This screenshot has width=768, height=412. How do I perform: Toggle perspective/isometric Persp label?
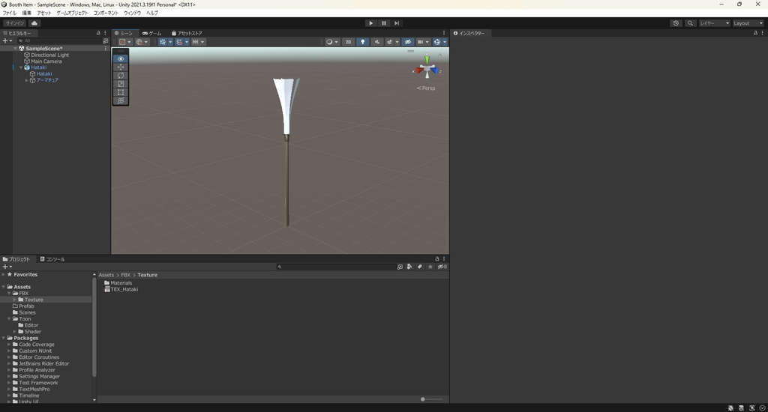(x=426, y=88)
